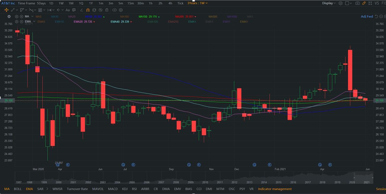Toggle the BOLL overlay indicator
386x194 pixels.
(17, 189)
